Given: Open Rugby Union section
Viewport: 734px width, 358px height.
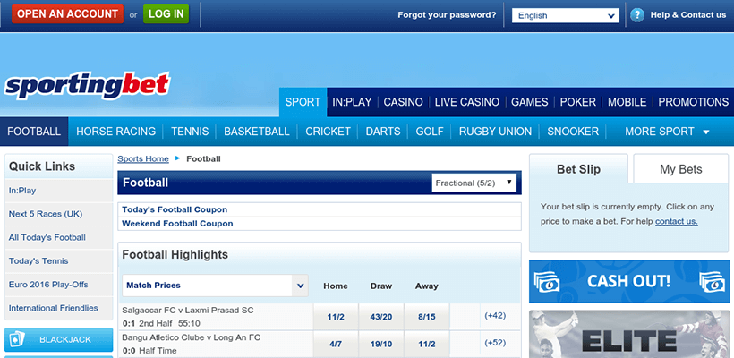Looking at the screenshot, I should 495,132.
